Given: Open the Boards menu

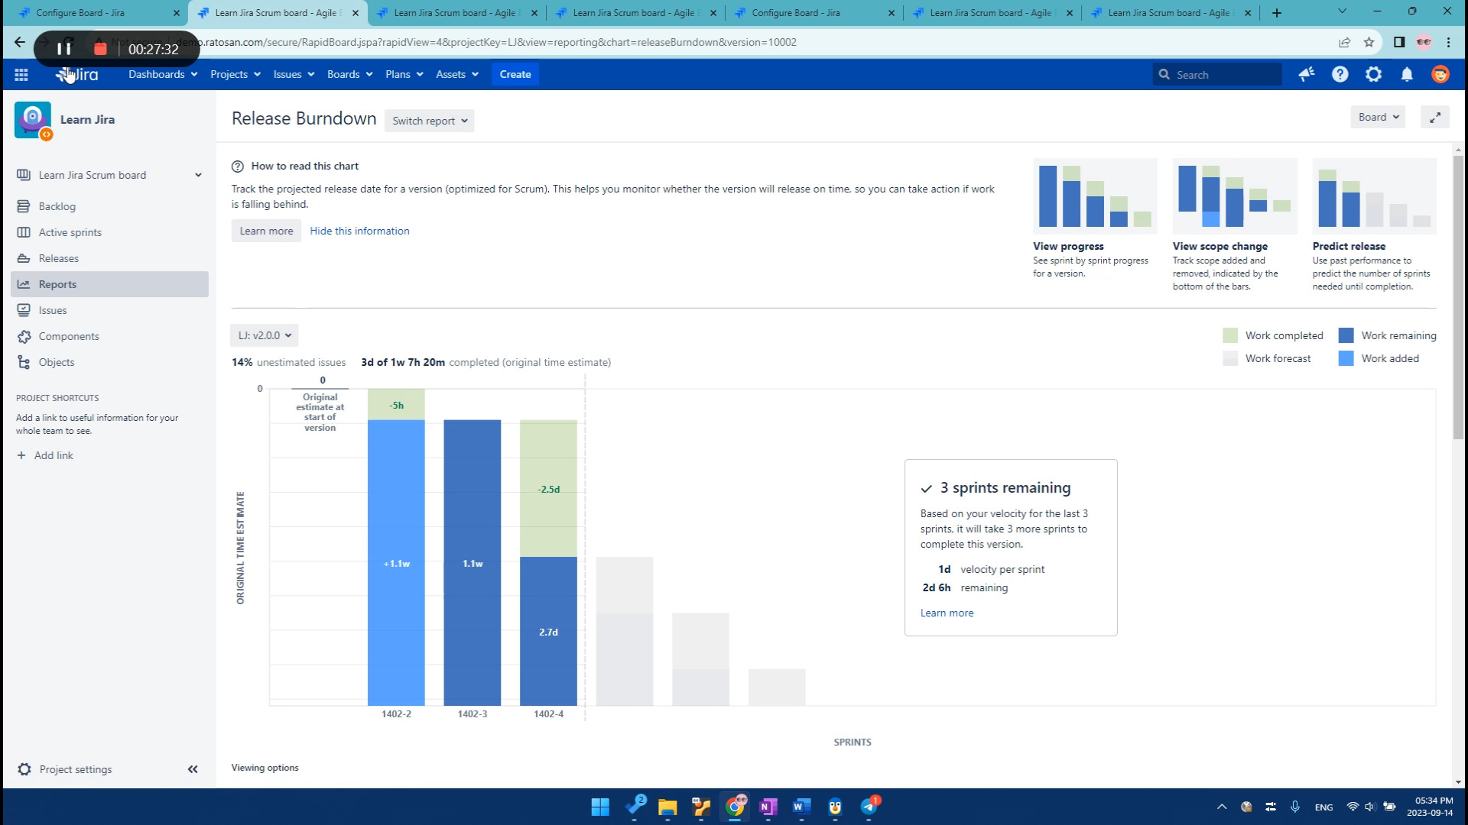Looking at the screenshot, I should [x=349, y=74].
